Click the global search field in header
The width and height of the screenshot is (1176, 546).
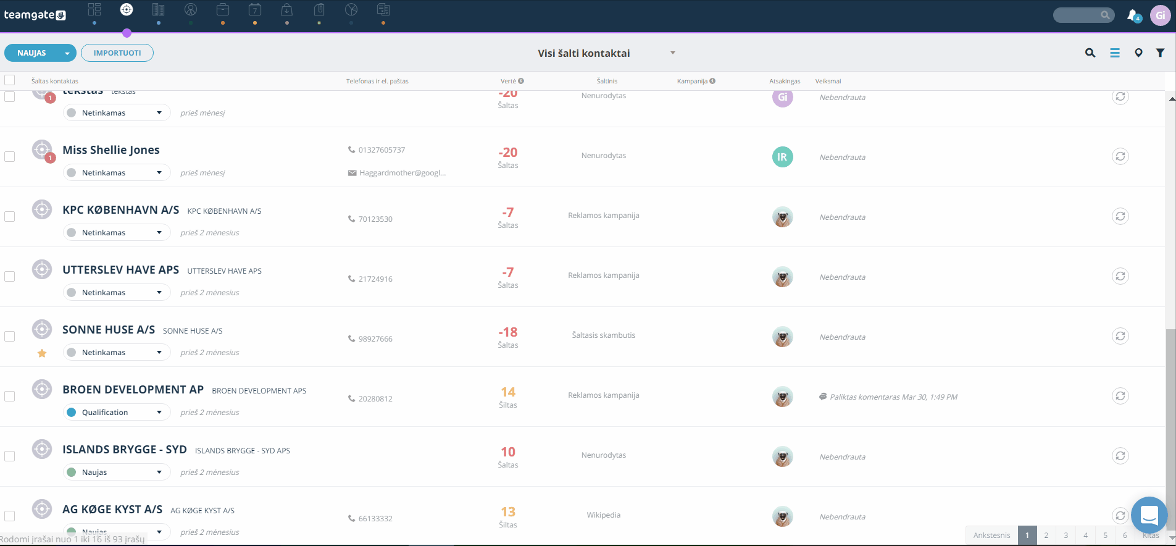coord(1083,15)
